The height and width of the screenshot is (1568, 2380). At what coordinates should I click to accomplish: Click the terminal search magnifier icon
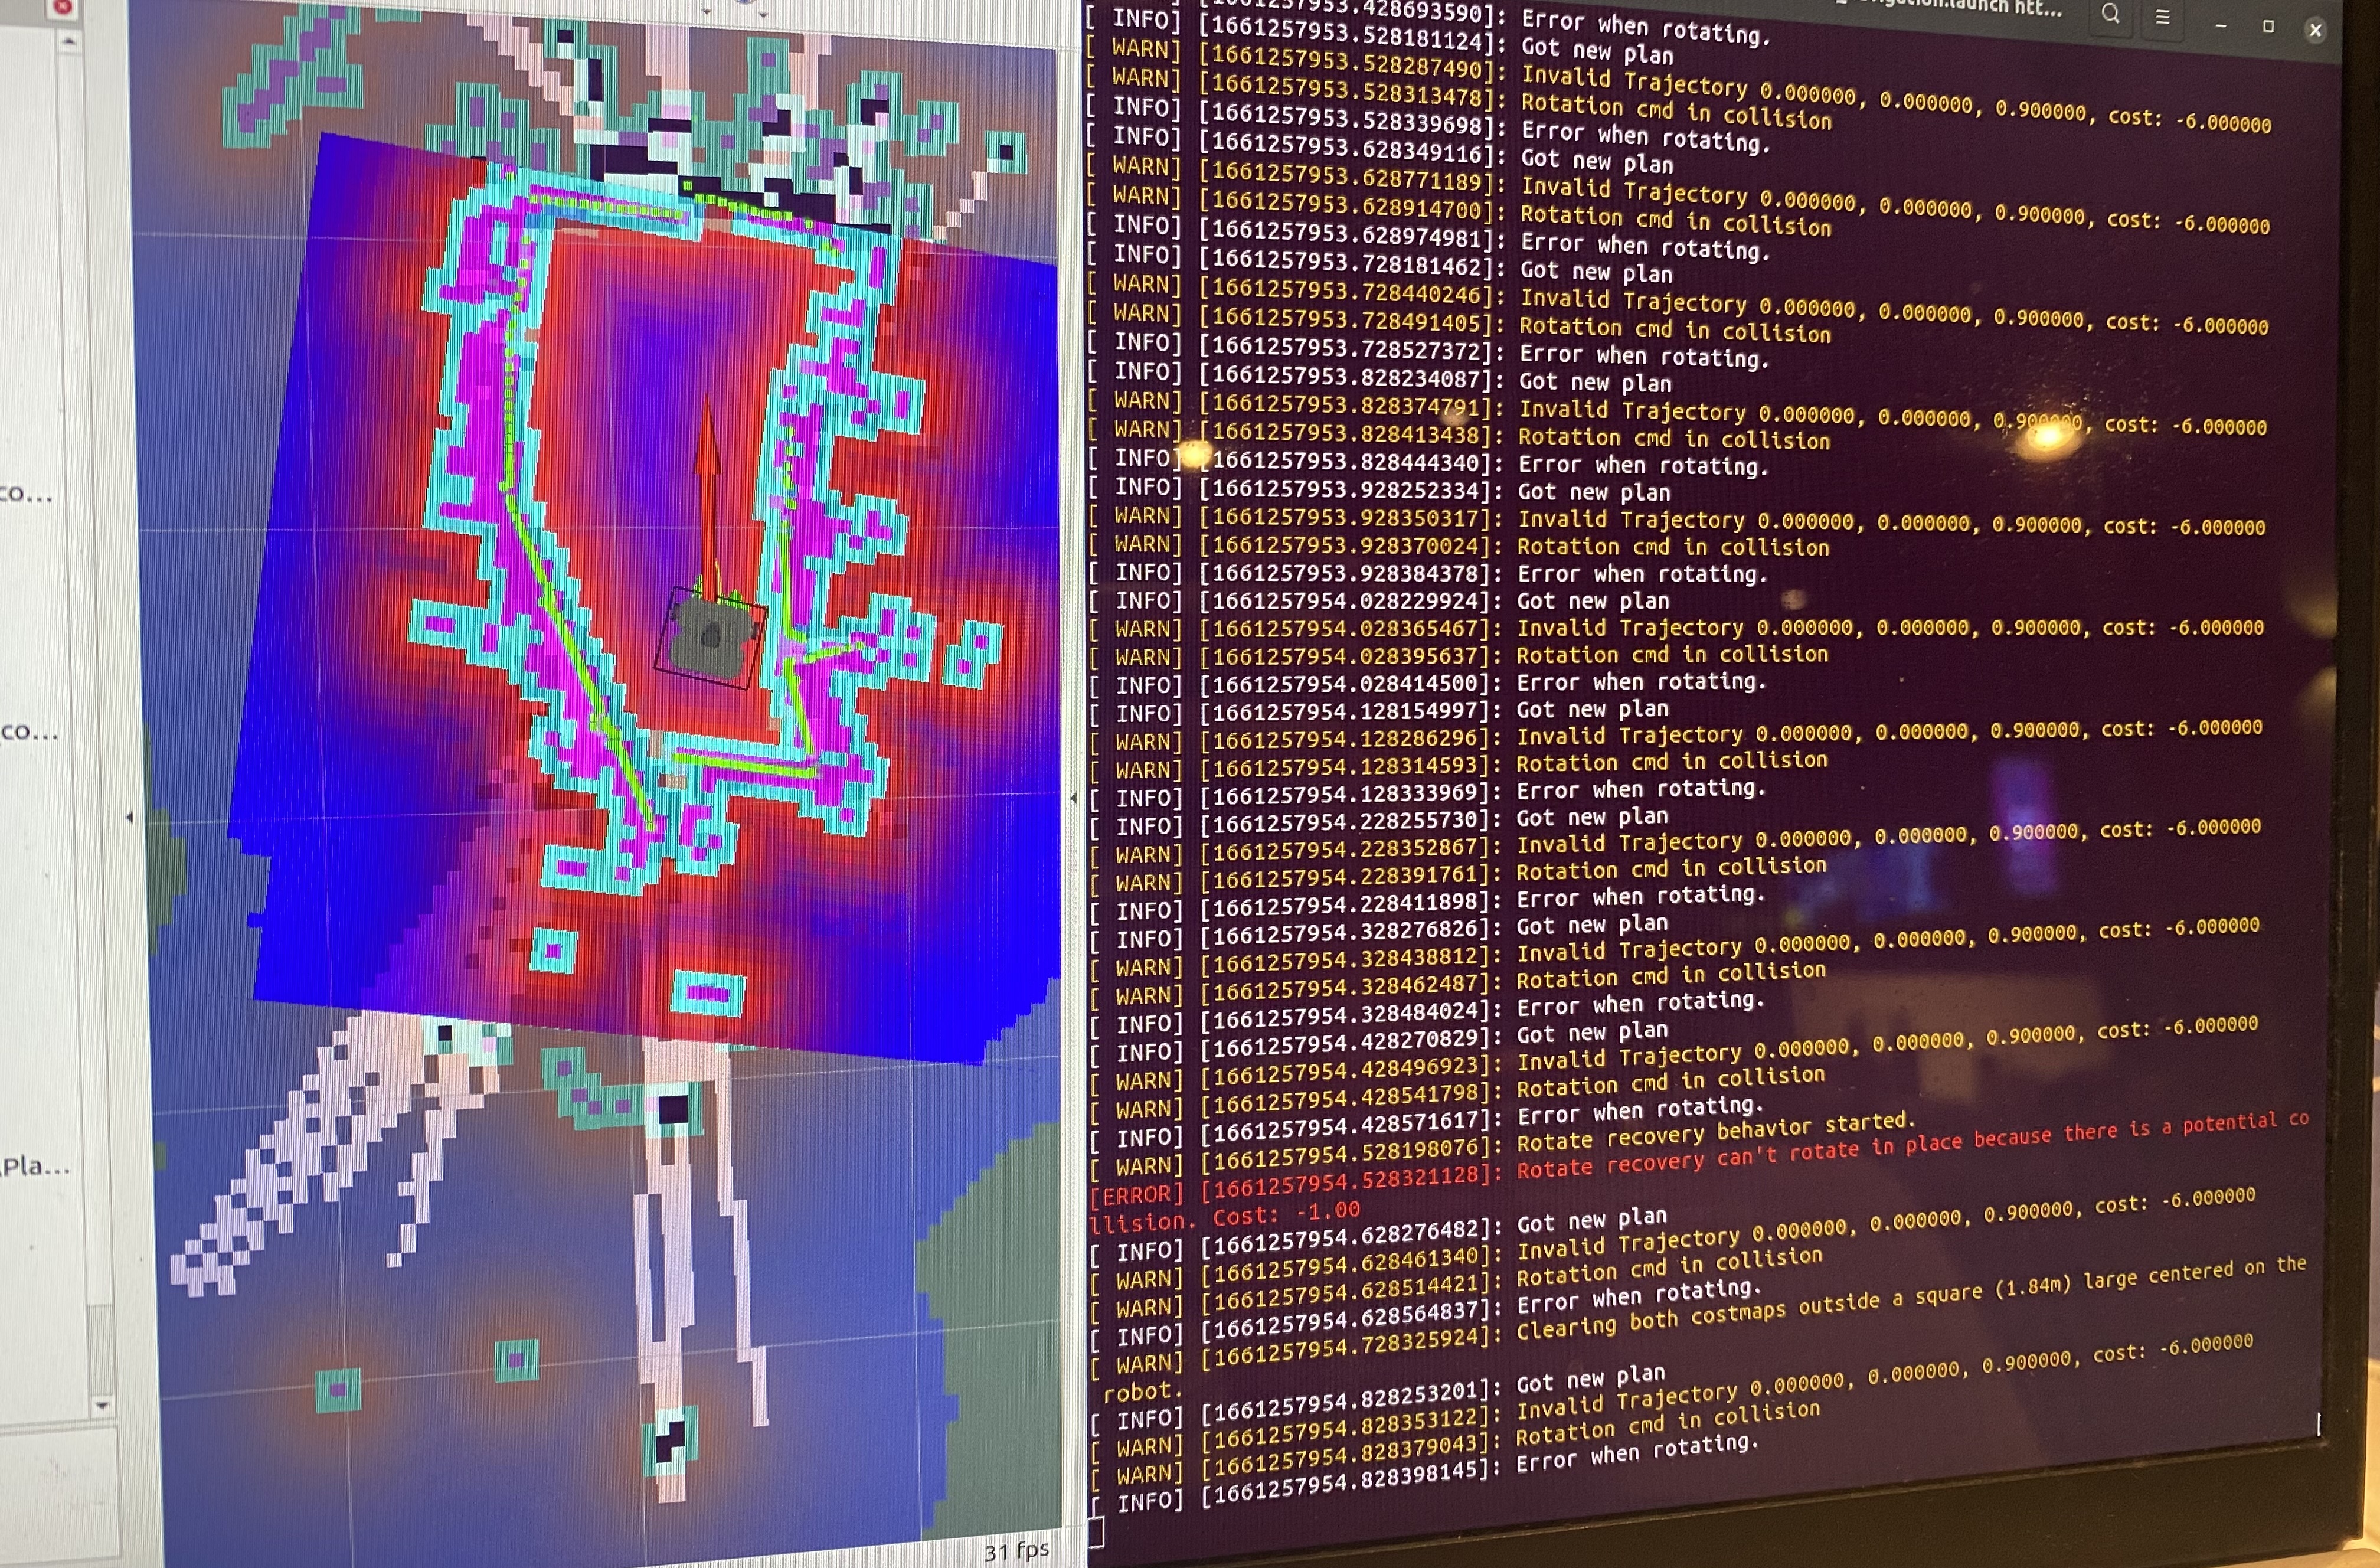click(x=2110, y=14)
